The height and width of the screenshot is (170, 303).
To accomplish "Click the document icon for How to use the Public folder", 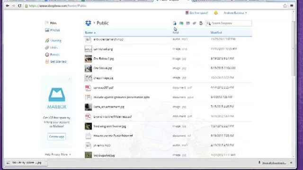I will pos(89,136).
